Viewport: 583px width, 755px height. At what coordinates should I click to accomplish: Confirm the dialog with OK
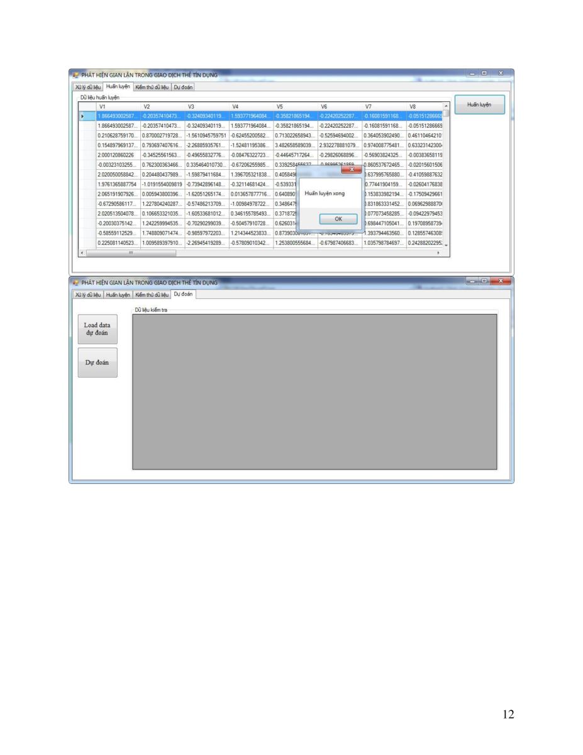point(338,219)
